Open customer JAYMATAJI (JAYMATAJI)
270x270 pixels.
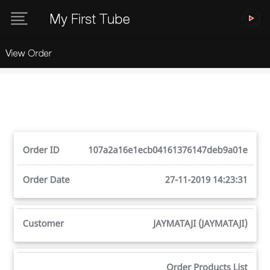pos(200,223)
